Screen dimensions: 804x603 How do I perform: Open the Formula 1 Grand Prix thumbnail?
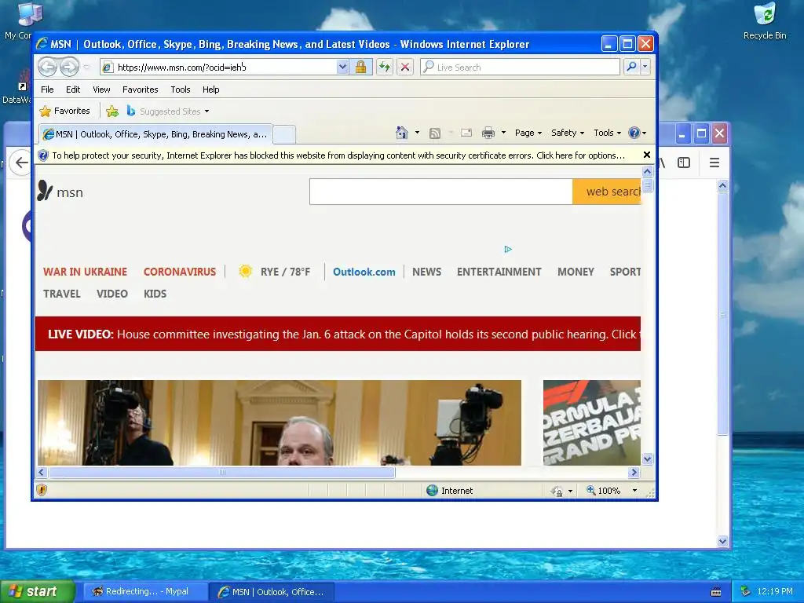[592, 422]
